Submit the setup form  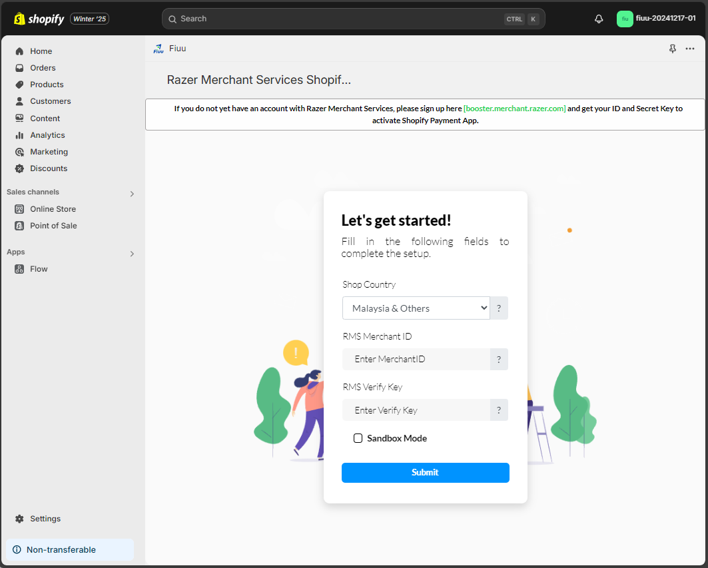(x=426, y=472)
